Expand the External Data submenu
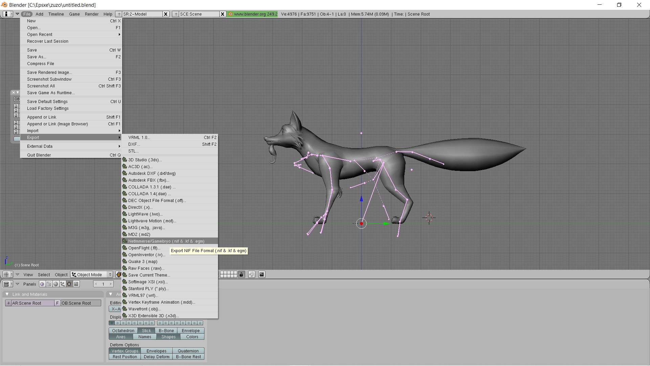This screenshot has height=366, width=650. [x=71, y=146]
